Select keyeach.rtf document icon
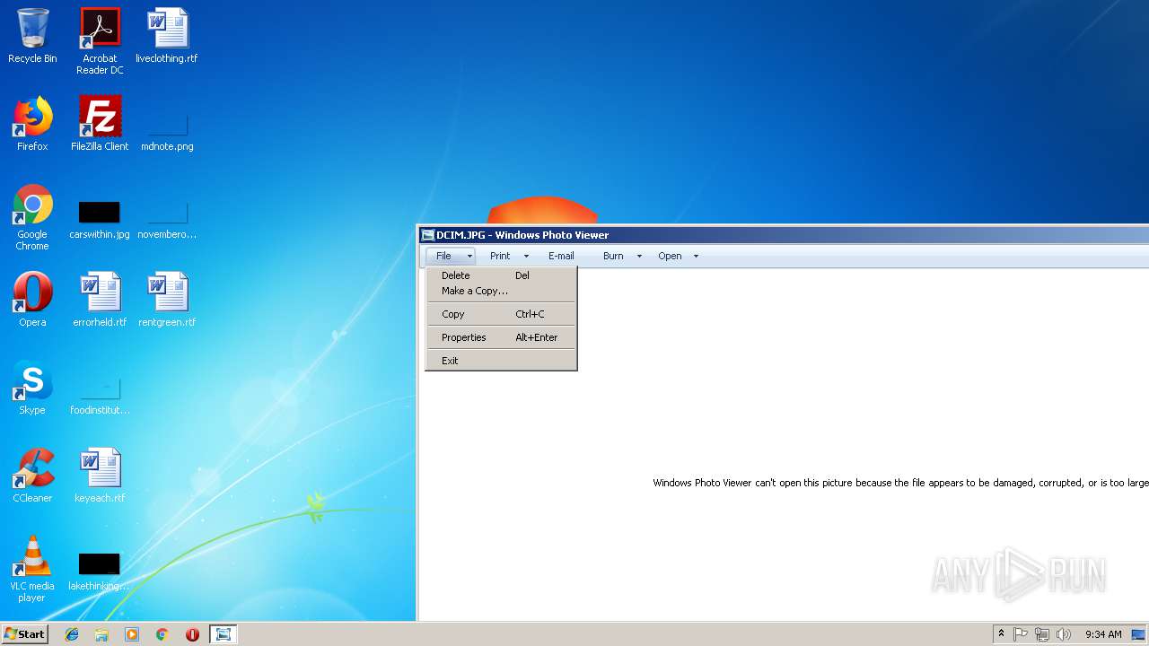This screenshot has width=1149, height=646. 100,476
